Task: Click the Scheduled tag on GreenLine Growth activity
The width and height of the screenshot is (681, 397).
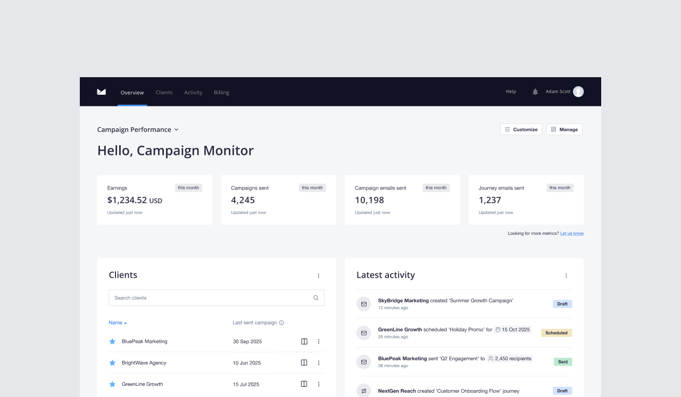Action: pos(557,333)
